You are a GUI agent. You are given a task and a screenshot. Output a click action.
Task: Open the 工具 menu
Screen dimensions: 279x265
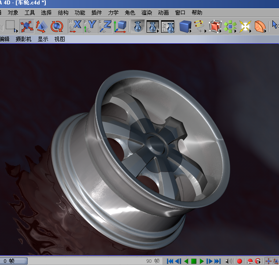click(x=29, y=13)
